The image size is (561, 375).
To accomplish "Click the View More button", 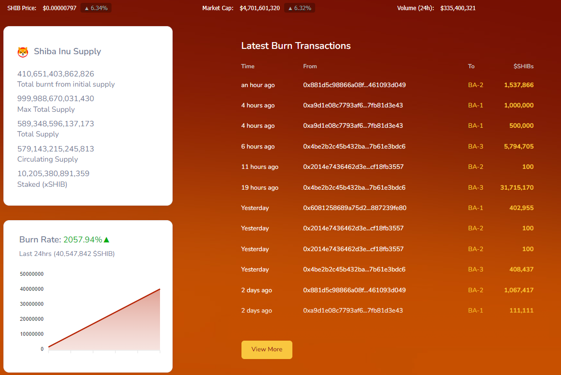I will 267,349.
